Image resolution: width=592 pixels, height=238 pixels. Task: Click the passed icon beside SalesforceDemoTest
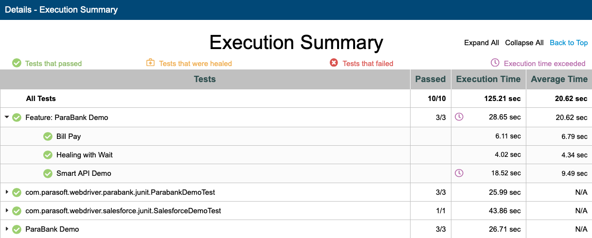coord(17,211)
